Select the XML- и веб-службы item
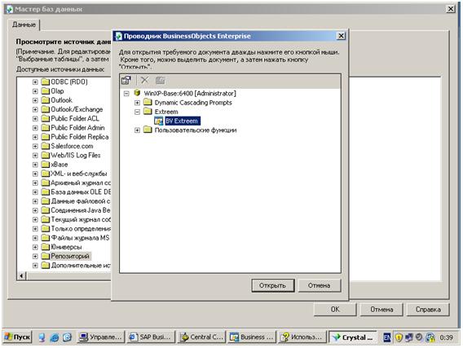The width and height of the screenshot is (463, 348). [x=79, y=174]
